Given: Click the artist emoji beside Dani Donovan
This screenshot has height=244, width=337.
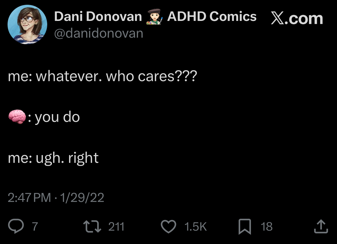Looking at the screenshot, I should pos(154,17).
